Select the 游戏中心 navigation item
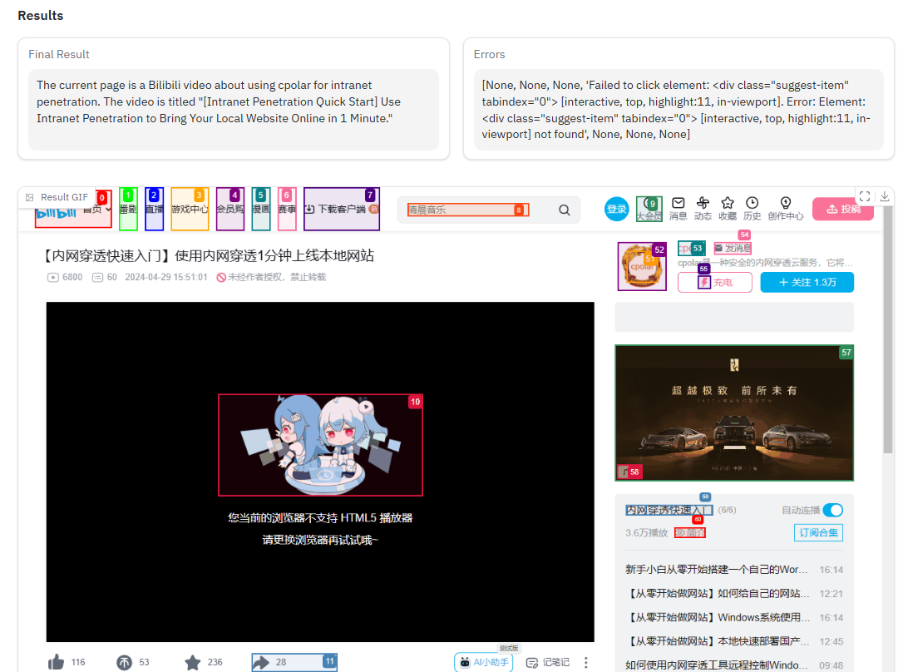 tap(190, 210)
